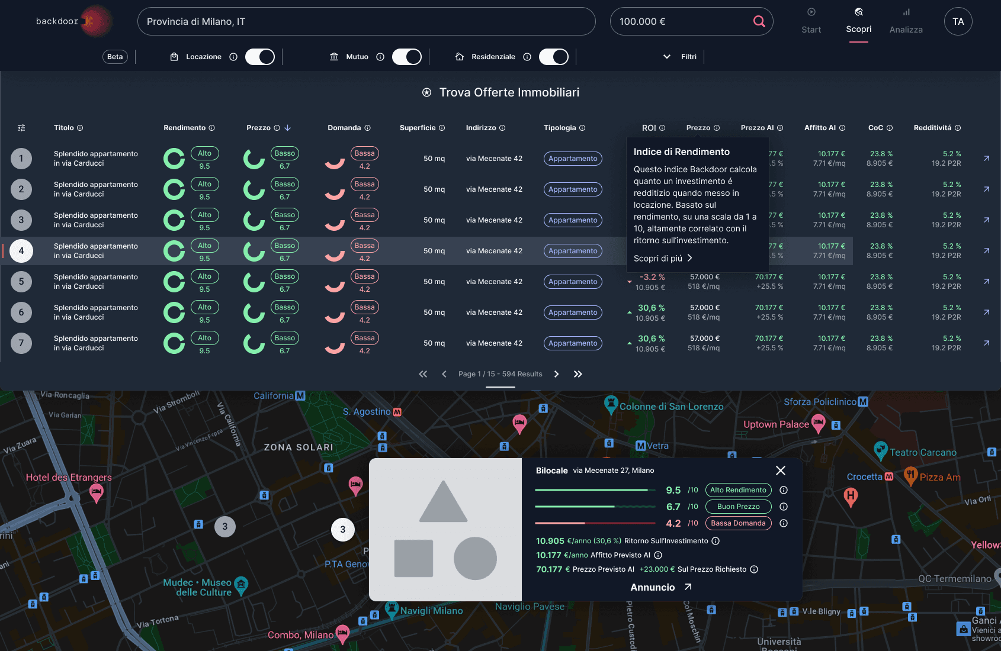Open listing arrow icon for row 1
This screenshot has width=1001, height=651.
click(x=986, y=159)
